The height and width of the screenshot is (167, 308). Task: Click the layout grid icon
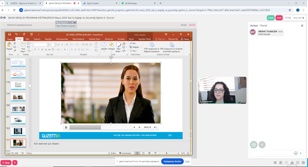275,163
